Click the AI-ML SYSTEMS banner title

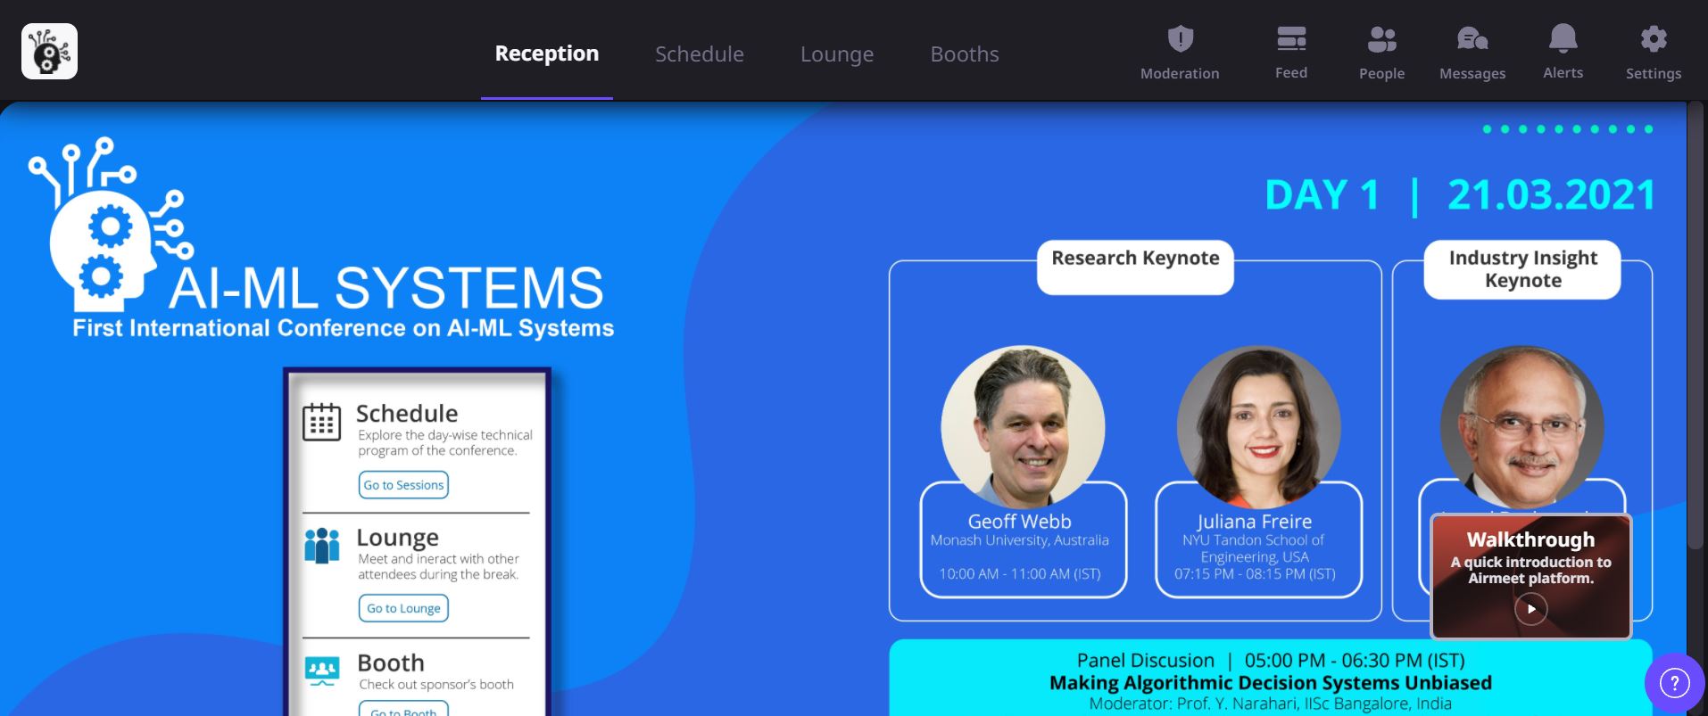point(386,288)
